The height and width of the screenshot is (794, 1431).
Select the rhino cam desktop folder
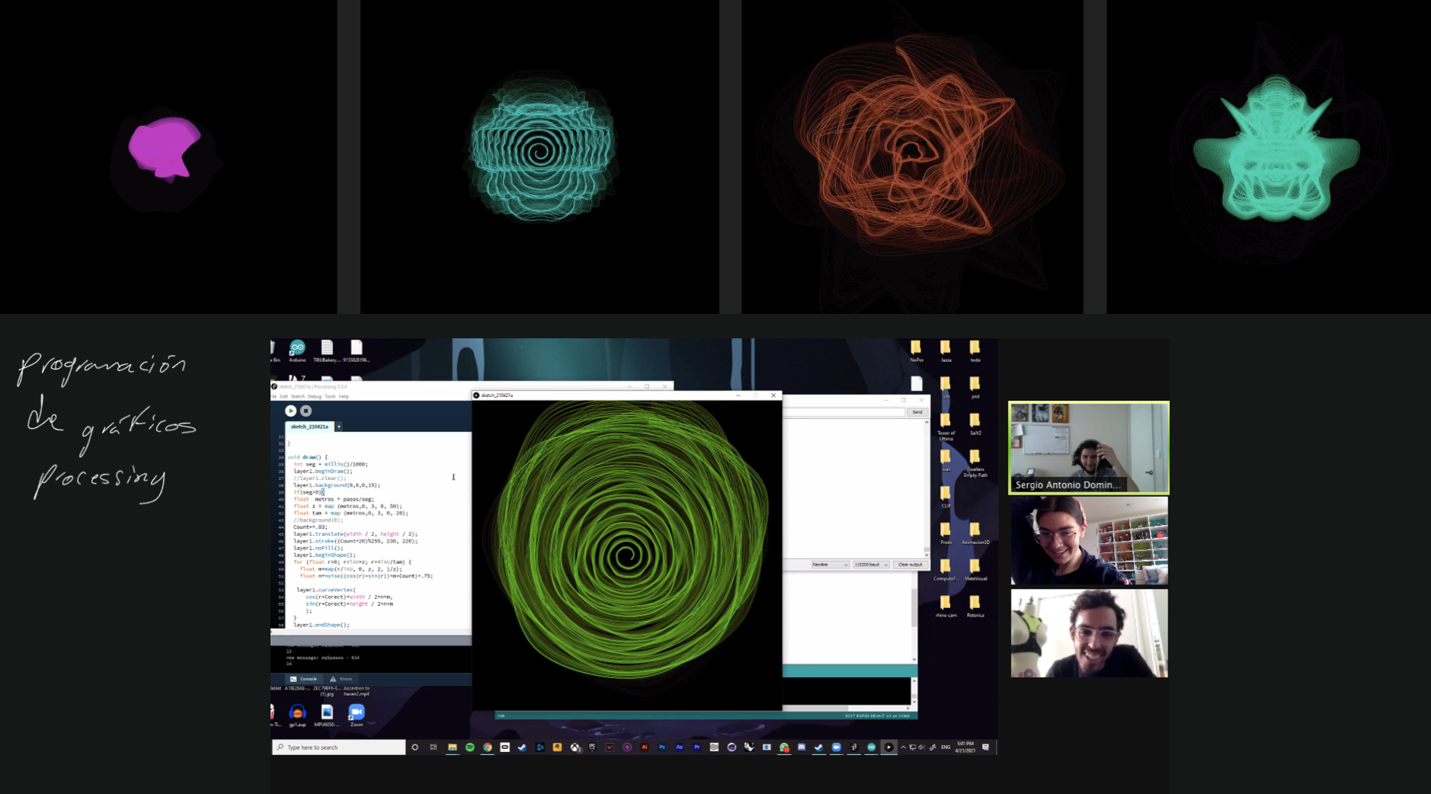[946, 607]
